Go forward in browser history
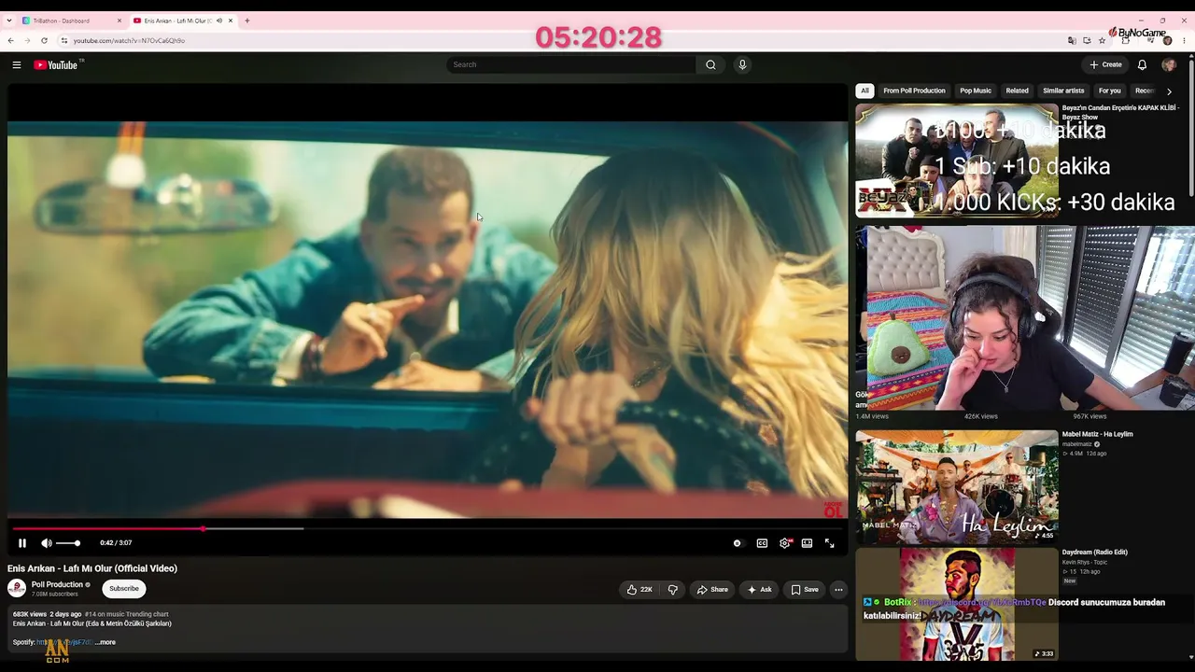This screenshot has width=1195, height=672. [27, 40]
